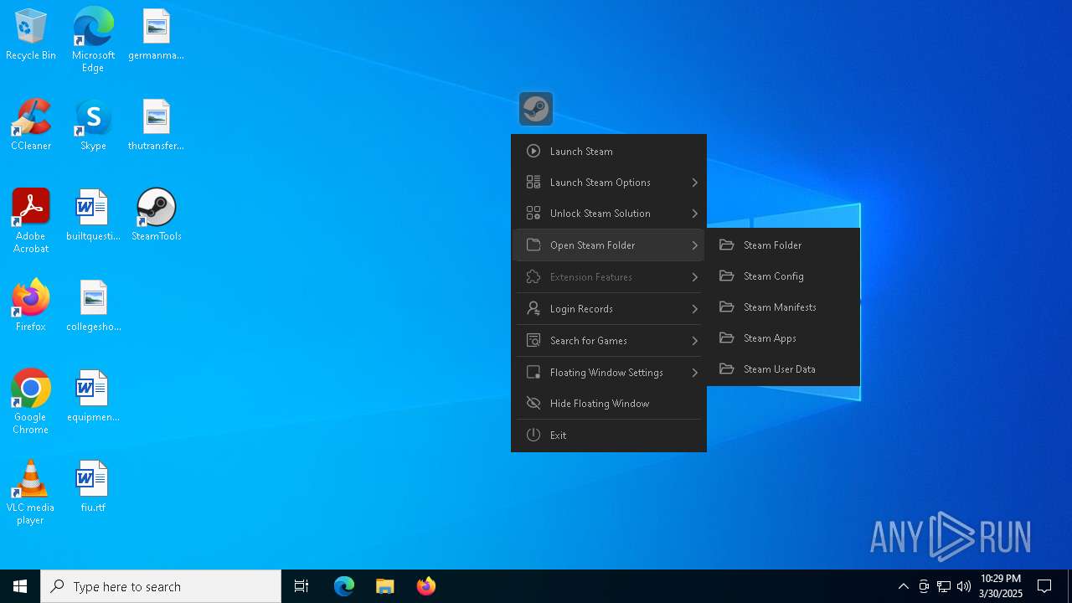Screen dimensions: 1072x603
Task: Select Microsoft Edge desktop shortcut
Action: 93,39
